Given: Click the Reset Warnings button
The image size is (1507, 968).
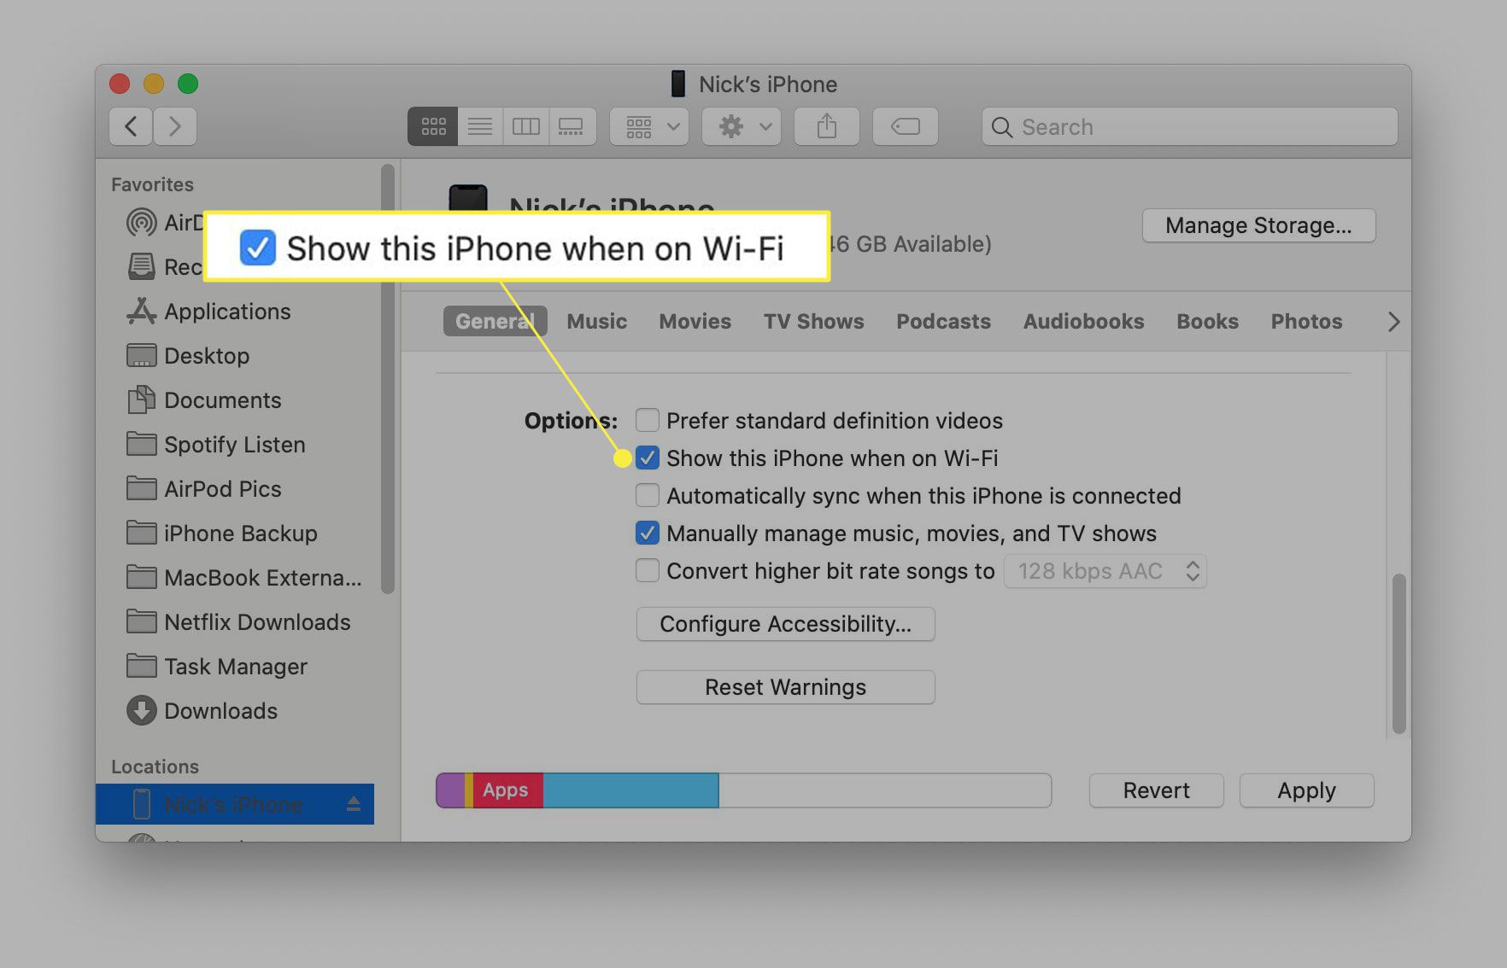Looking at the screenshot, I should [785, 687].
